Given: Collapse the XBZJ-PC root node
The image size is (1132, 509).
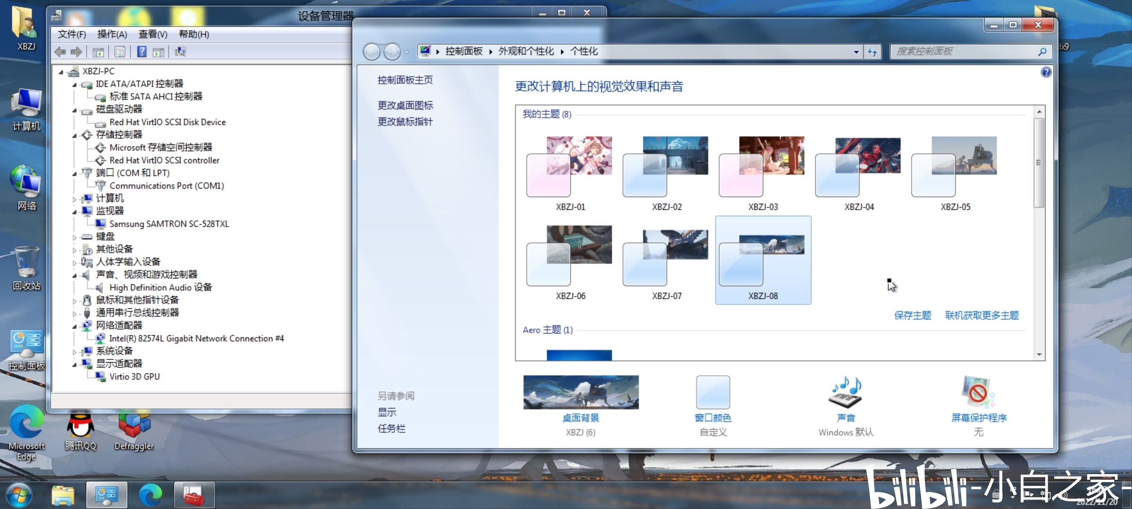Looking at the screenshot, I should click(61, 72).
